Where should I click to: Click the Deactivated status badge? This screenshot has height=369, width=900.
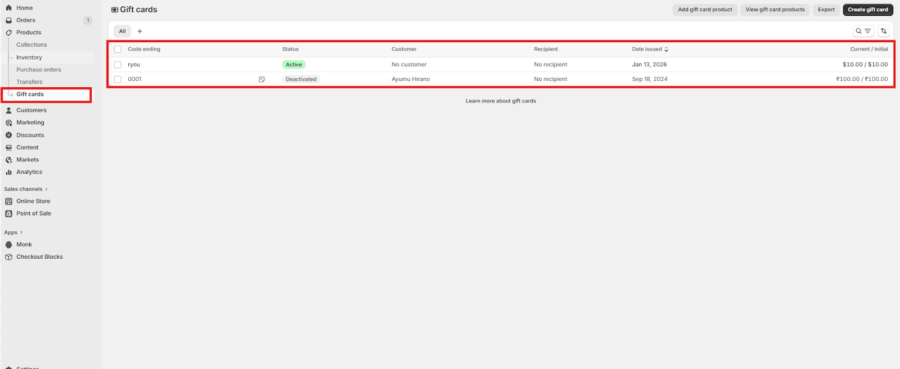click(x=301, y=79)
